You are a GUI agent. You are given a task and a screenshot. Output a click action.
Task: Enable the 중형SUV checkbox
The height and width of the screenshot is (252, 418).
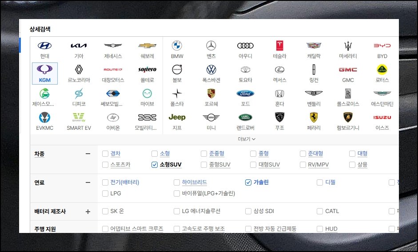(x=203, y=165)
